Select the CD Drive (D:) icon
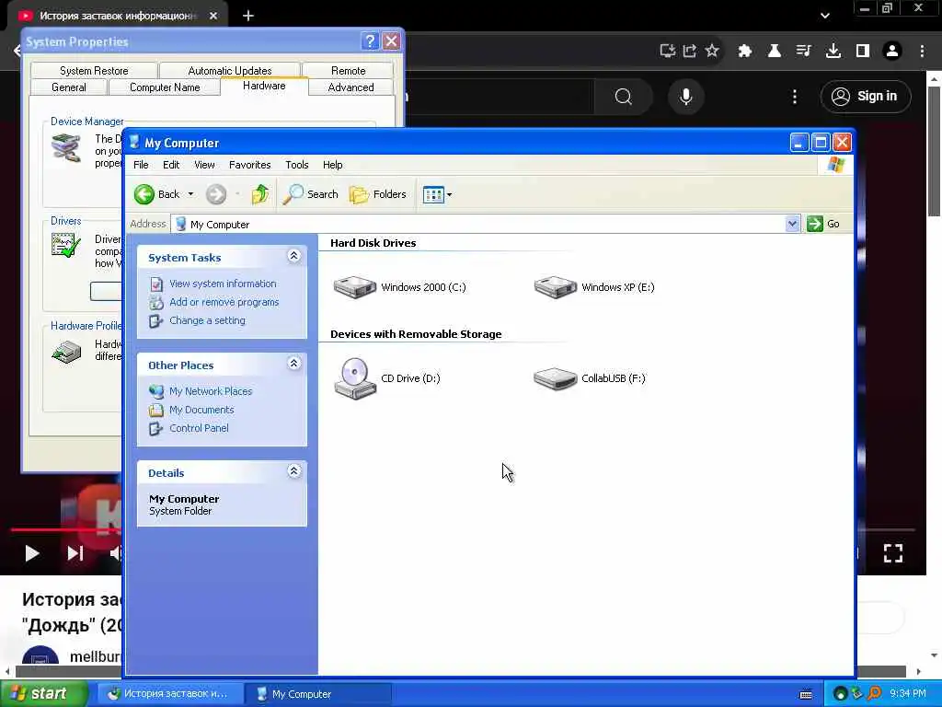Image resolution: width=942 pixels, height=707 pixels. (387, 378)
